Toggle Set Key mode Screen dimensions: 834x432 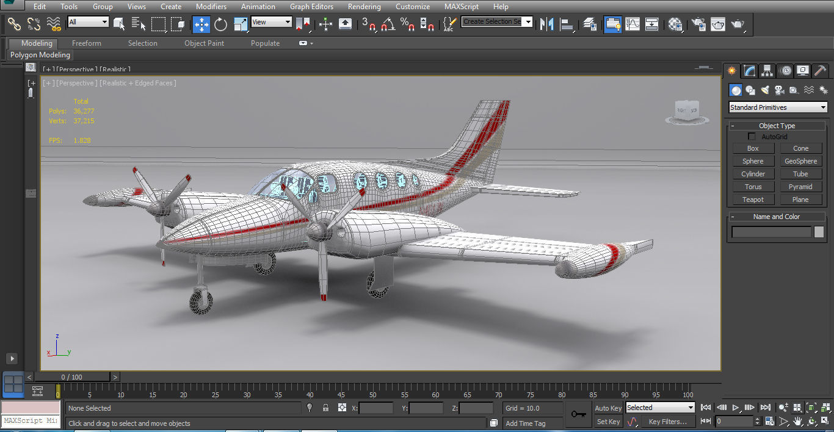pos(607,422)
